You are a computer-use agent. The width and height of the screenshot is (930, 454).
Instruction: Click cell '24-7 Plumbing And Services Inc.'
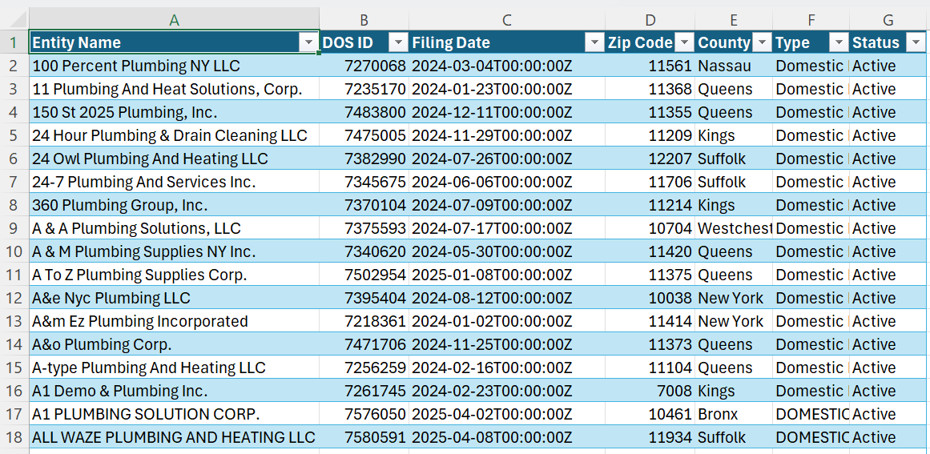point(174,182)
